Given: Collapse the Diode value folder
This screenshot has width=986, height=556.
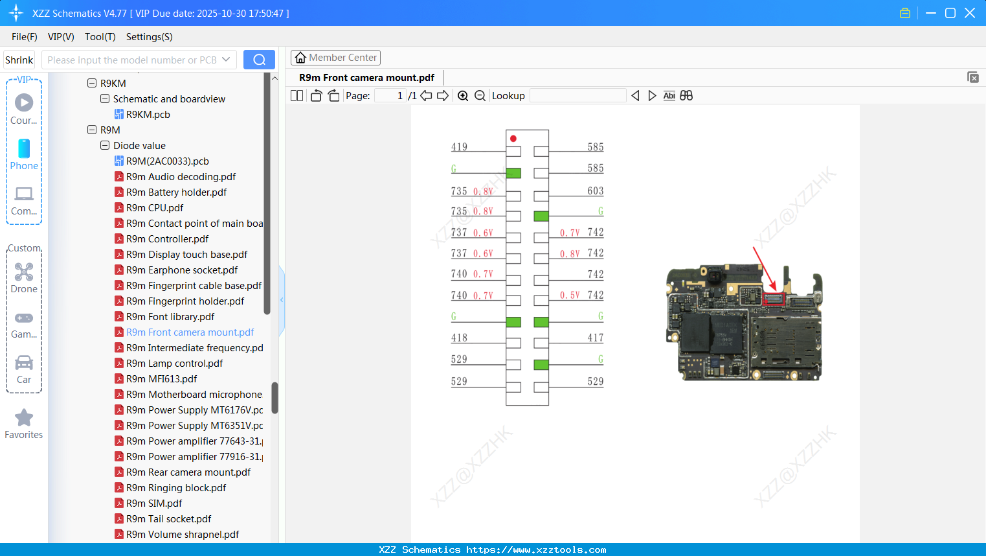Looking at the screenshot, I should (105, 146).
